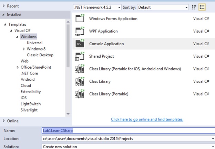
Task: Click the Templates node label
Action: 17,24
